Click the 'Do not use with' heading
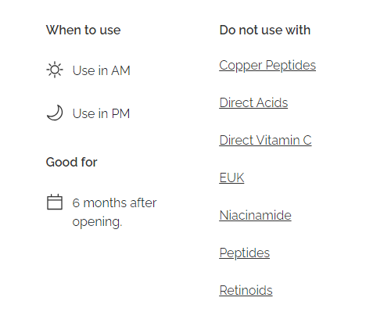This screenshot has height=319, width=391. coord(265,30)
